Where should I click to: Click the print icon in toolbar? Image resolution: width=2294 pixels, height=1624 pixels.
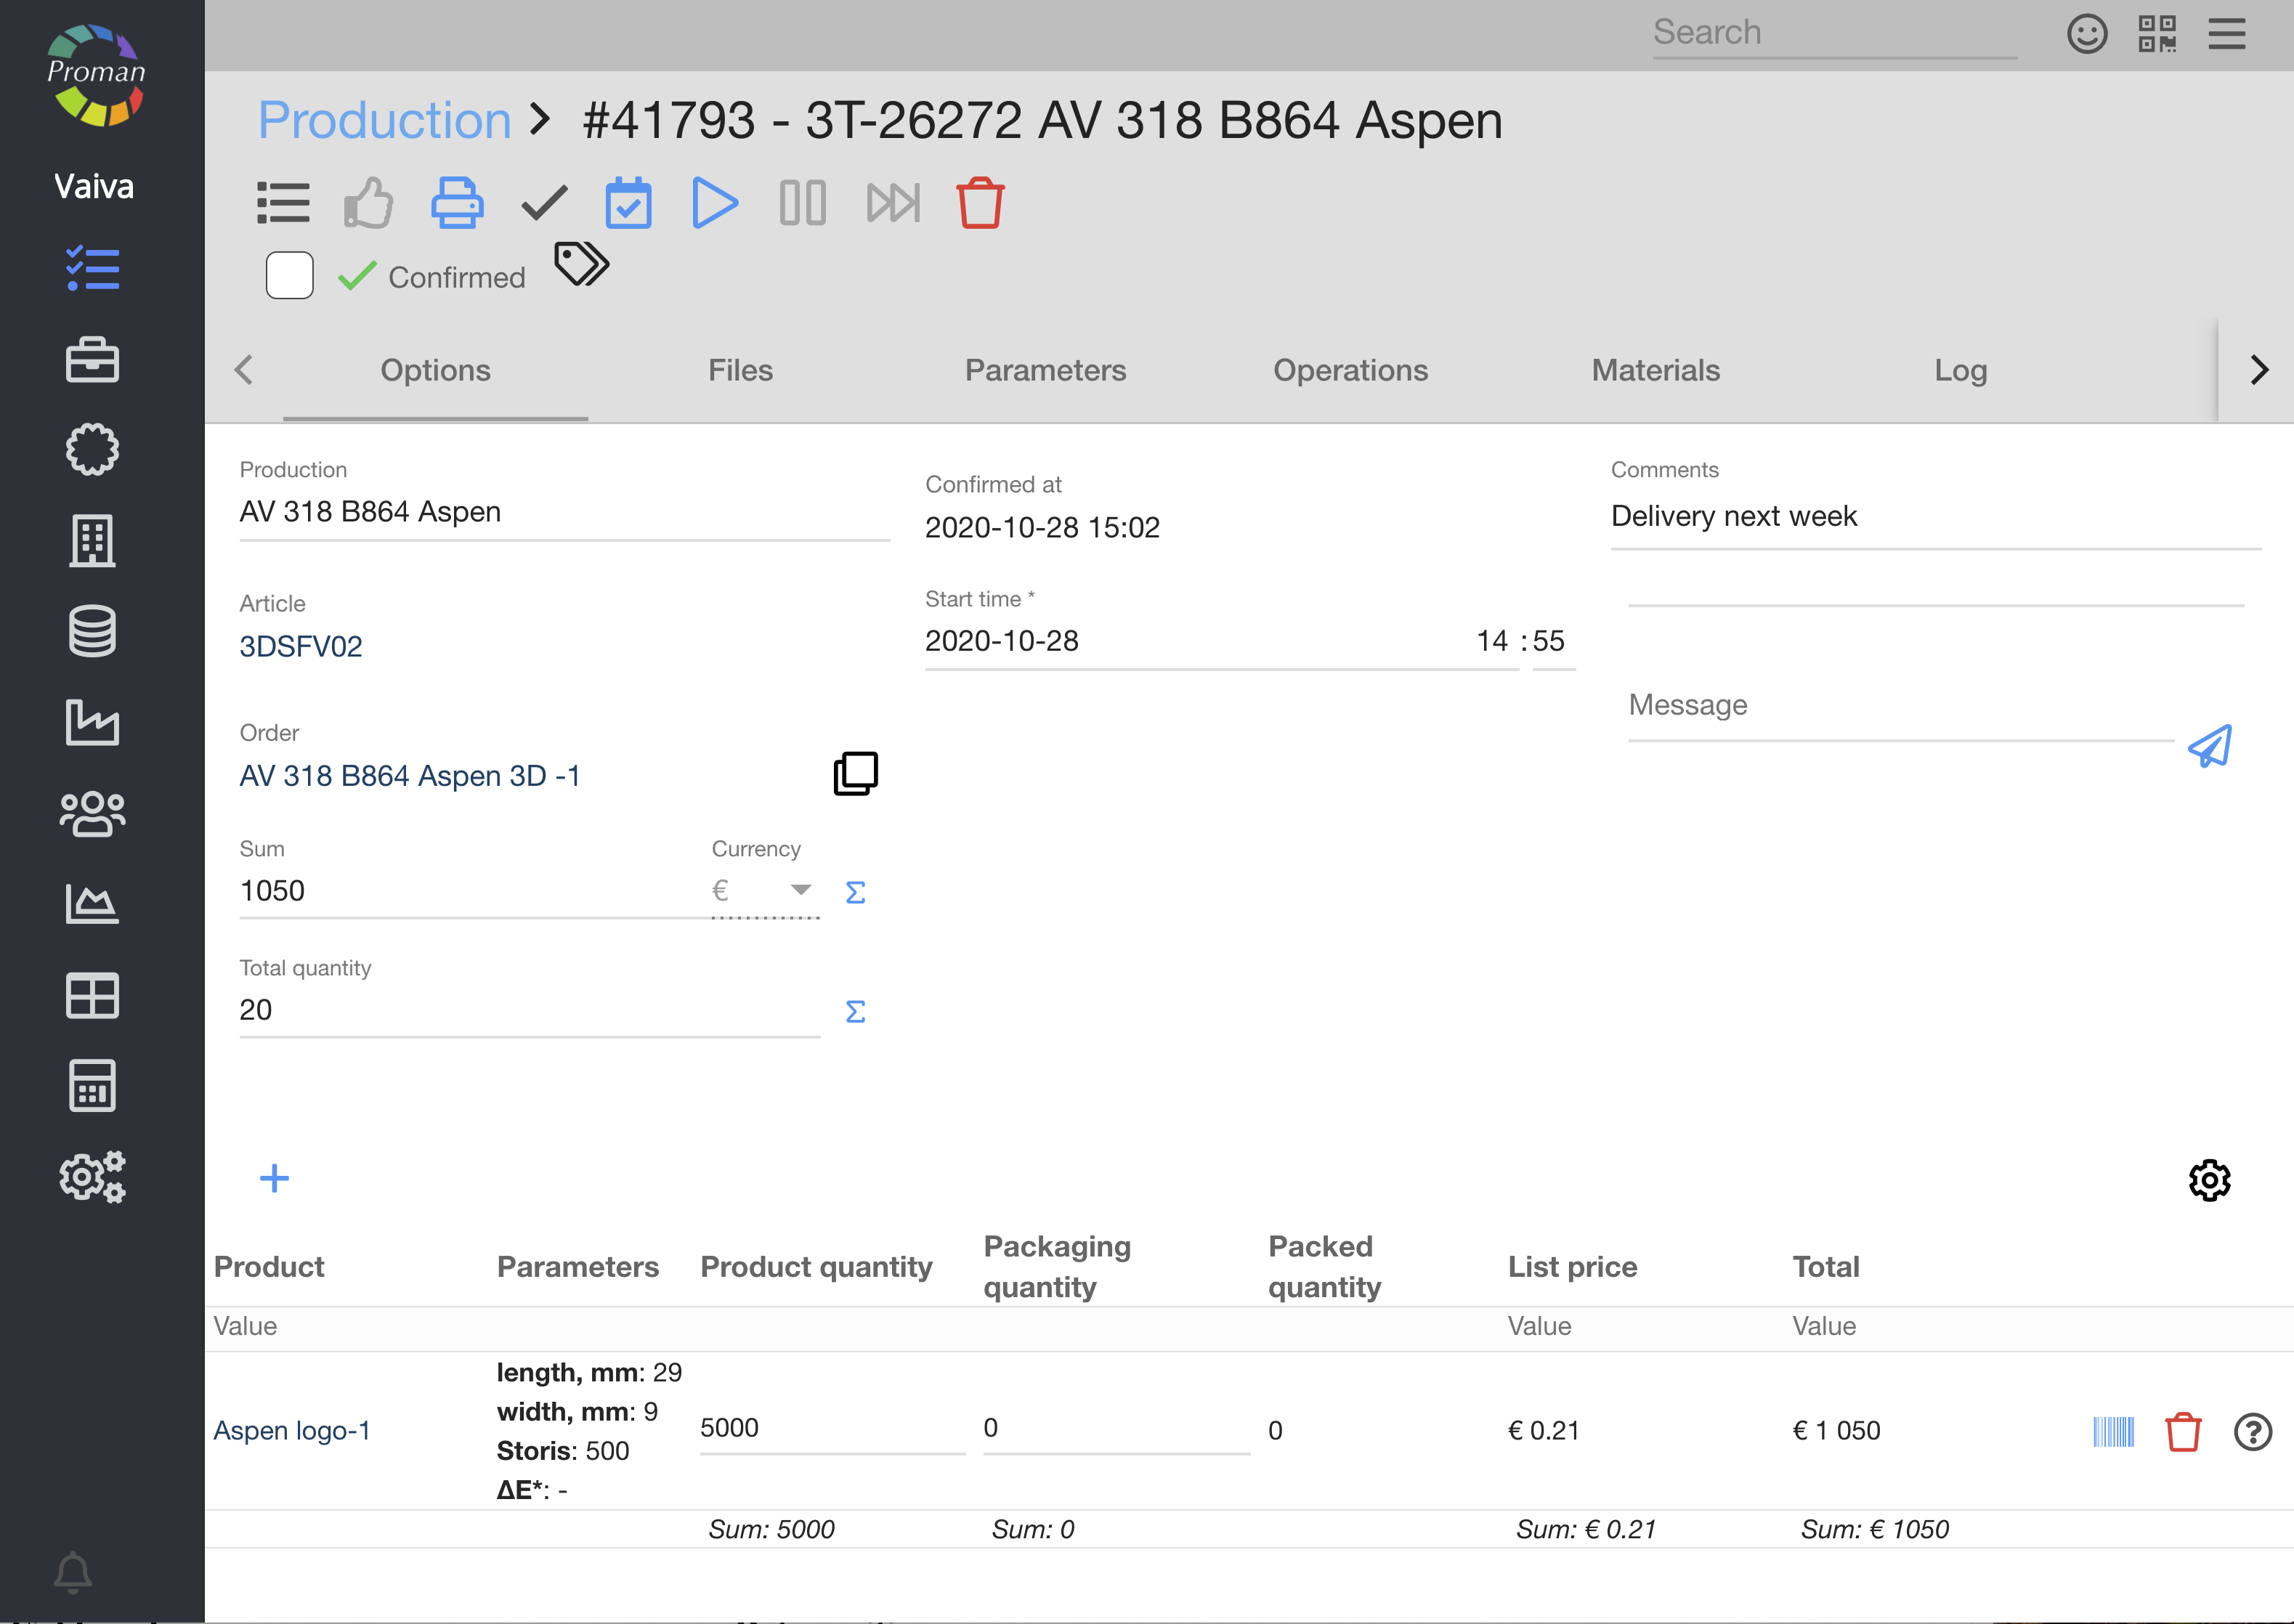click(x=457, y=203)
